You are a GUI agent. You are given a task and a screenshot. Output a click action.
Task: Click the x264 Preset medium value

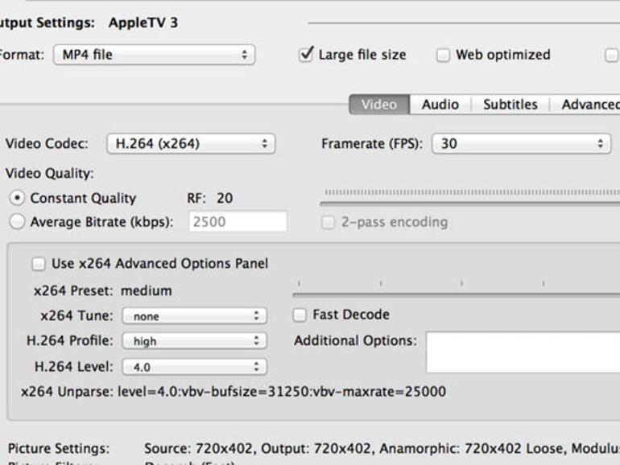(x=147, y=290)
